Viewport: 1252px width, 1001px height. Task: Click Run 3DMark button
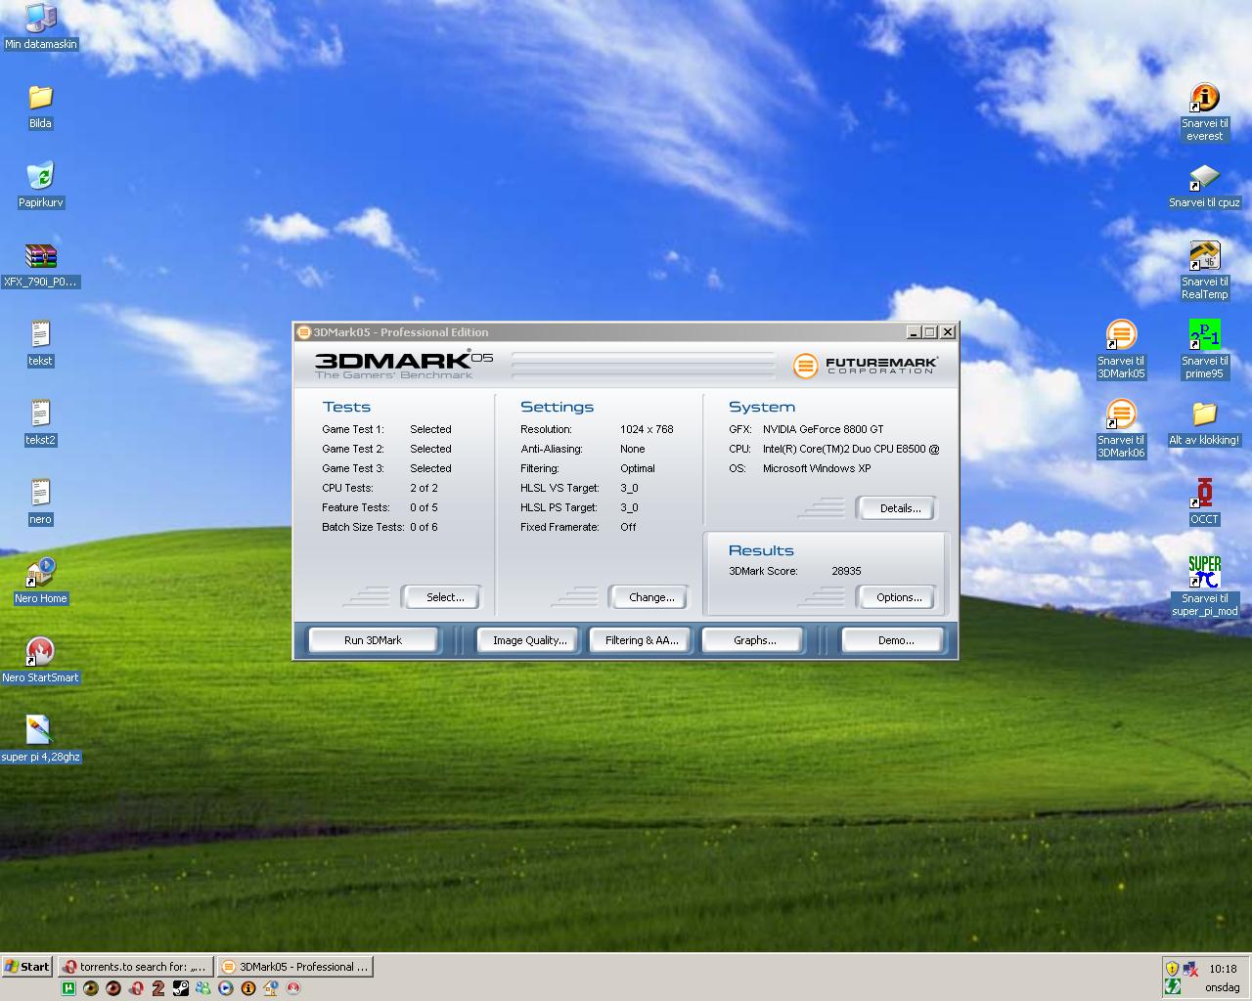(x=373, y=640)
